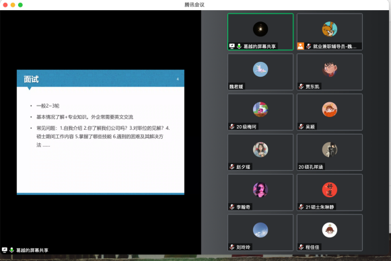Image resolution: width=391 pixels, height=261 pixels.
Task: Click the muted mic icon next to 赵夕瑶
Action: (x=232, y=167)
